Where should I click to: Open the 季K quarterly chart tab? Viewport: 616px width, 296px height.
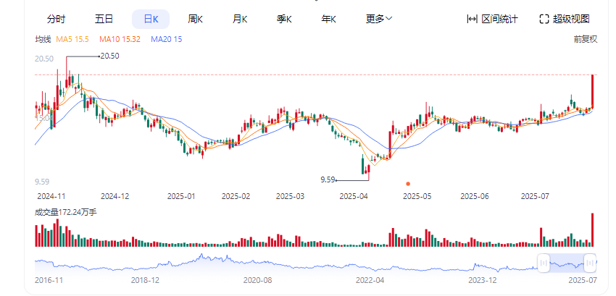[284, 19]
